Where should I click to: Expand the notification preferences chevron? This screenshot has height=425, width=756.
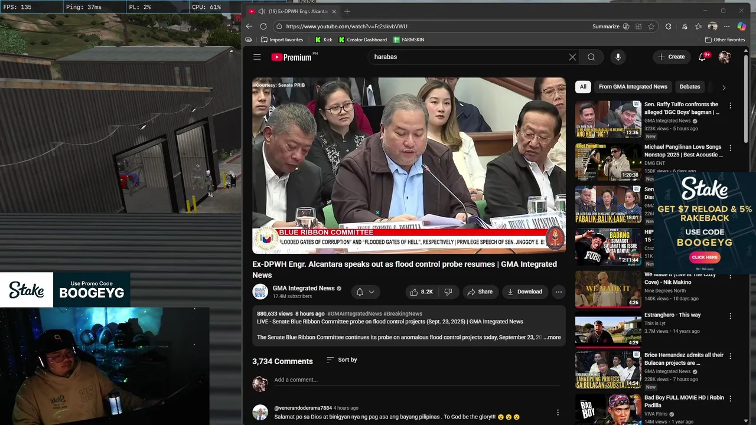pyautogui.click(x=372, y=292)
